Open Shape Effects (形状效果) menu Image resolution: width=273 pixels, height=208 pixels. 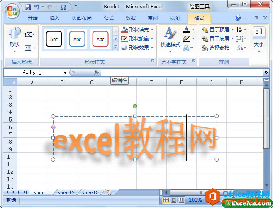(x=137, y=48)
